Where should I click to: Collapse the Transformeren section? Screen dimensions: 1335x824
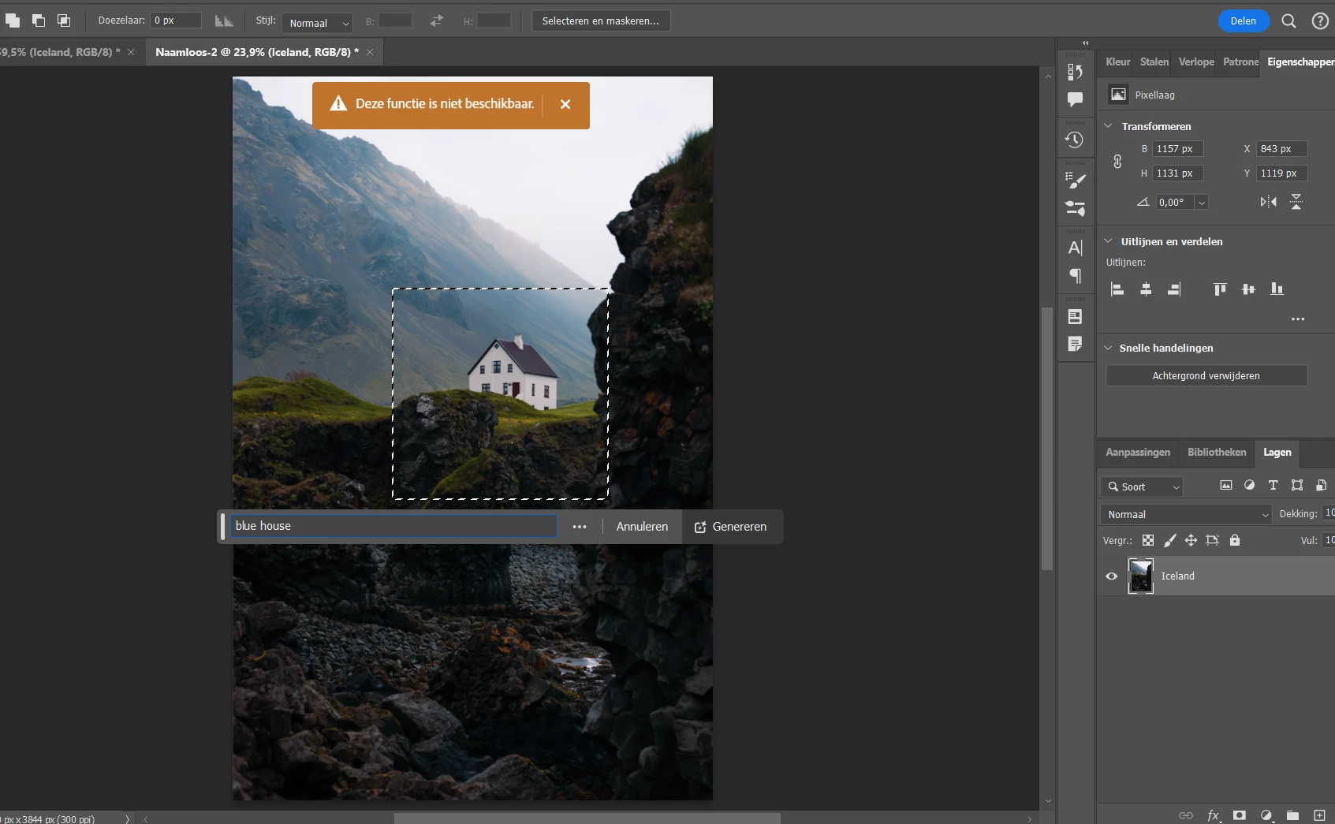tap(1108, 125)
